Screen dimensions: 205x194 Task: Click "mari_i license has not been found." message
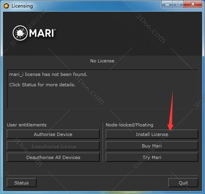pos(48,74)
